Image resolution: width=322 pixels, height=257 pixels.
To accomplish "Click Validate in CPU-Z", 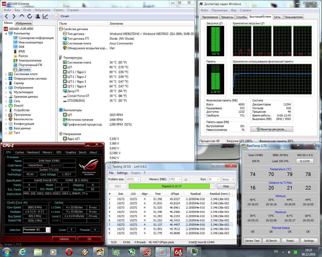I will [64, 239].
